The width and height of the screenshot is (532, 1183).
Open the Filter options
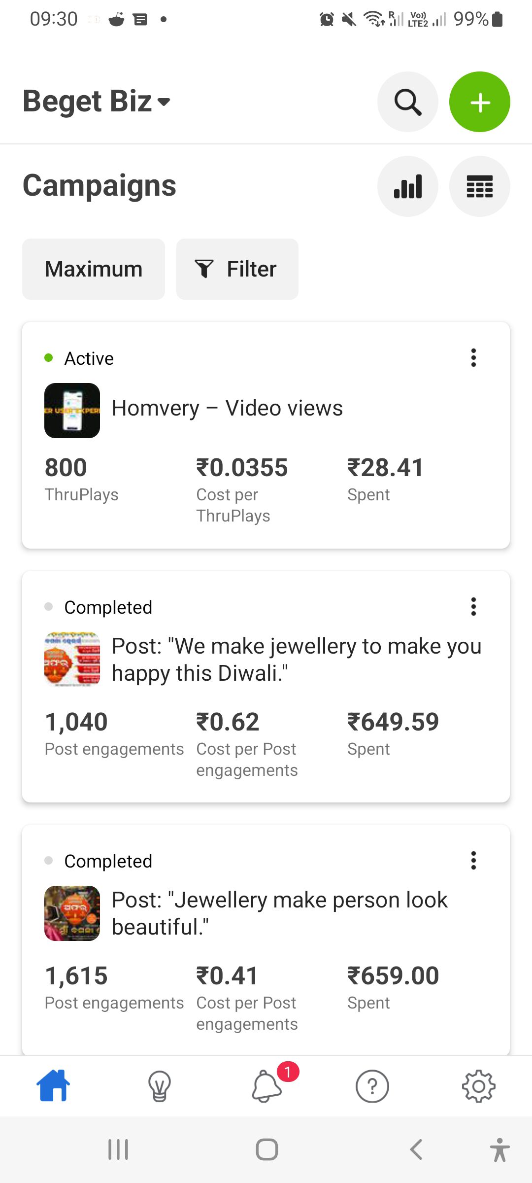pos(237,269)
